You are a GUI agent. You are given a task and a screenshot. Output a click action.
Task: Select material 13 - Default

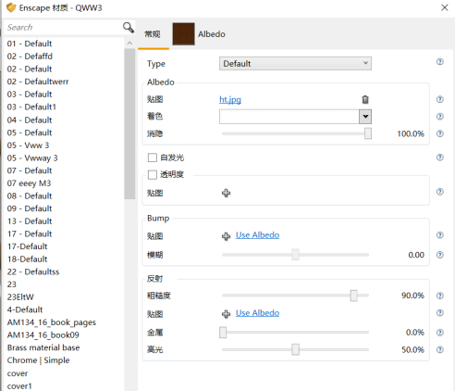(x=30, y=221)
